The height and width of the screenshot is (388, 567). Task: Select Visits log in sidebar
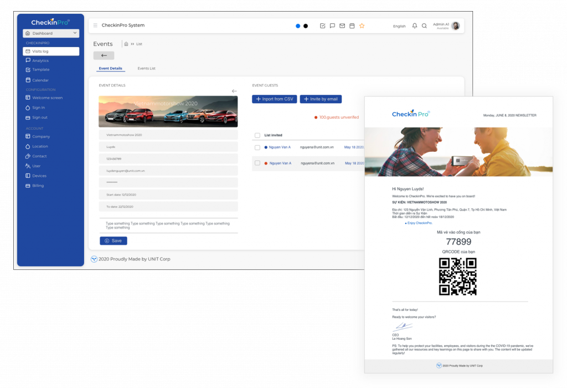pos(51,52)
